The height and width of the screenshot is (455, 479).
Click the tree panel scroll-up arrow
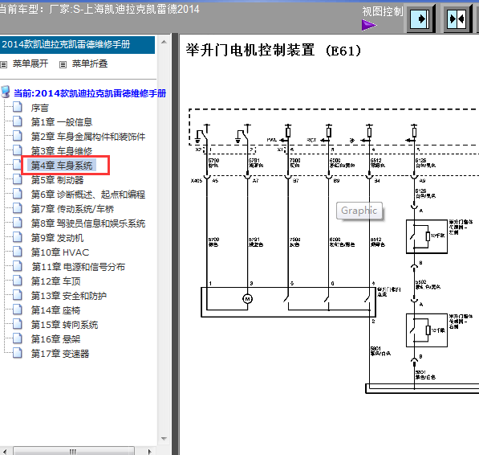coord(164,42)
